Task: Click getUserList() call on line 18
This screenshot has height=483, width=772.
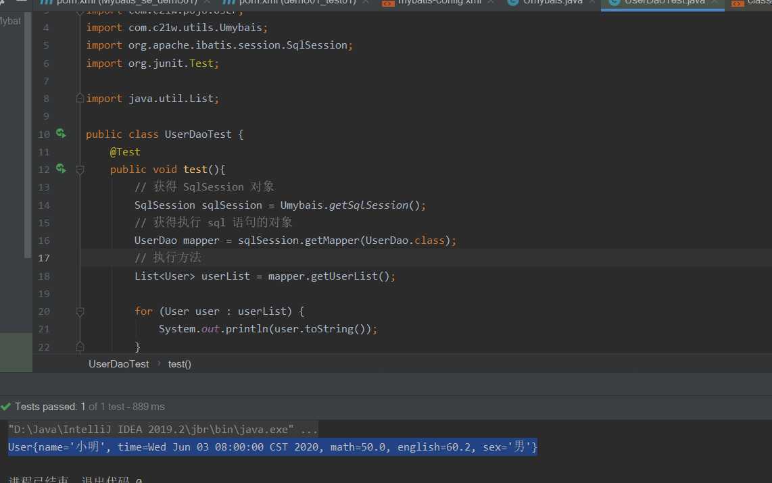Action: pyautogui.click(x=351, y=276)
